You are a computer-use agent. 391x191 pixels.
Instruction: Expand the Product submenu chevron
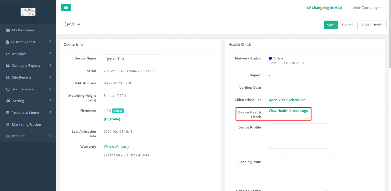(50, 136)
